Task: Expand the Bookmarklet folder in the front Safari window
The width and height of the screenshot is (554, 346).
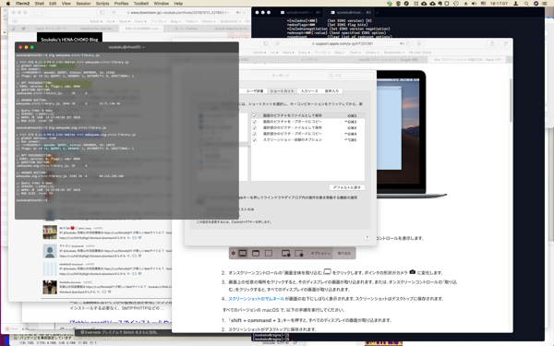Action: (x=394, y=53)
